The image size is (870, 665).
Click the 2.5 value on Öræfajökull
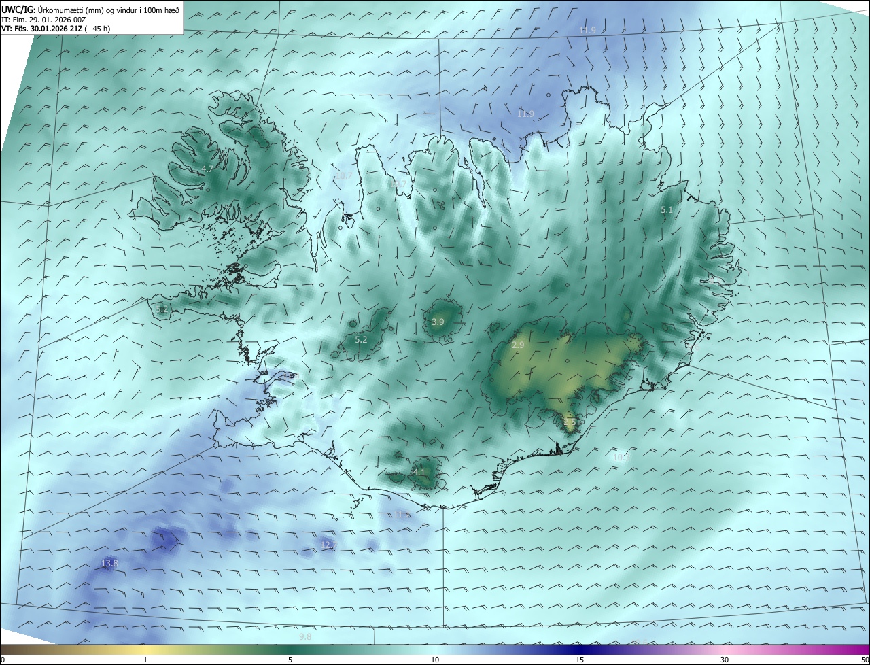pyautogui.click(x=570, y=422)
